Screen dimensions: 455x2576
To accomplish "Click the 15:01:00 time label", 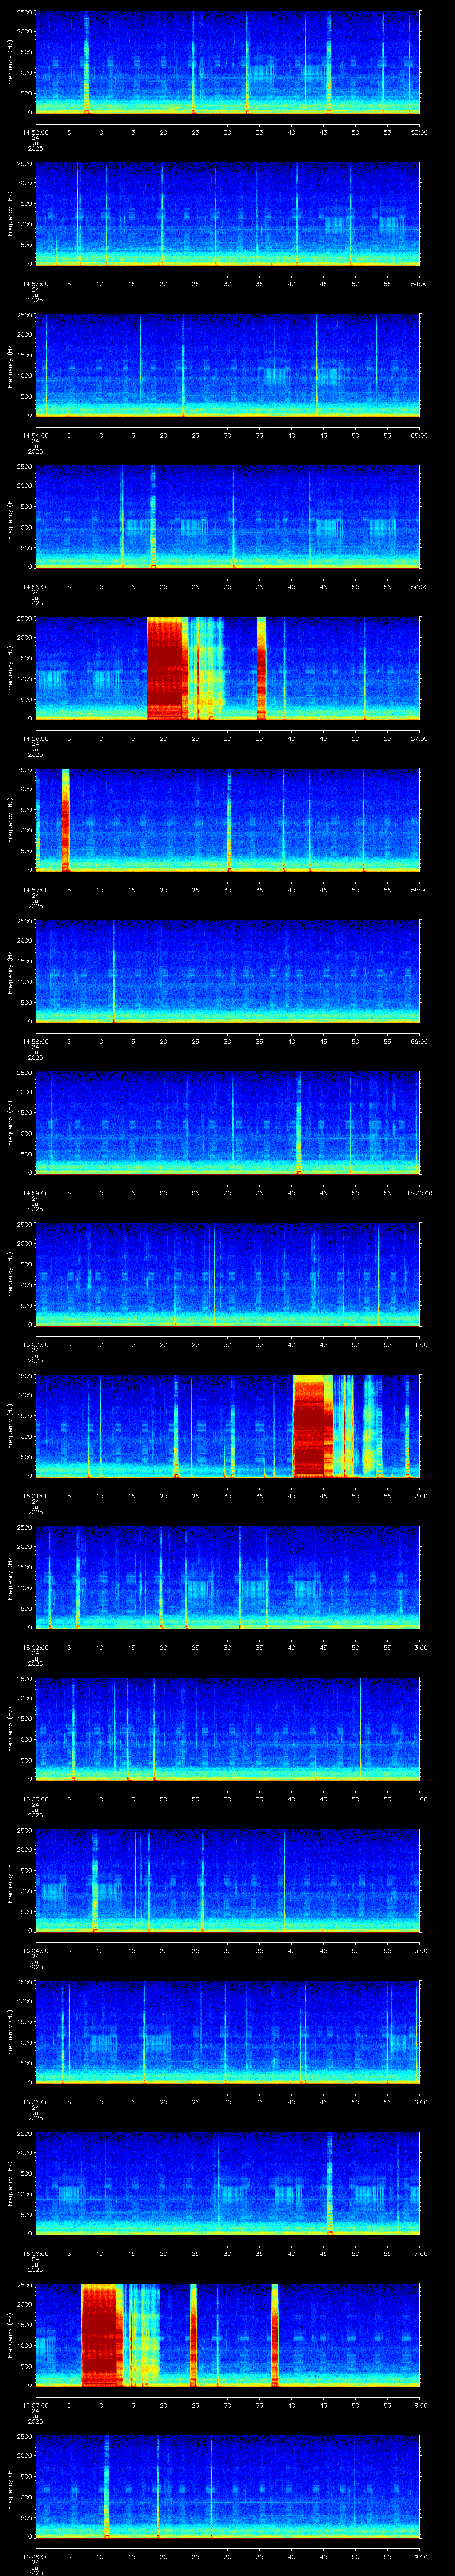I will [x=36, y=1495].
